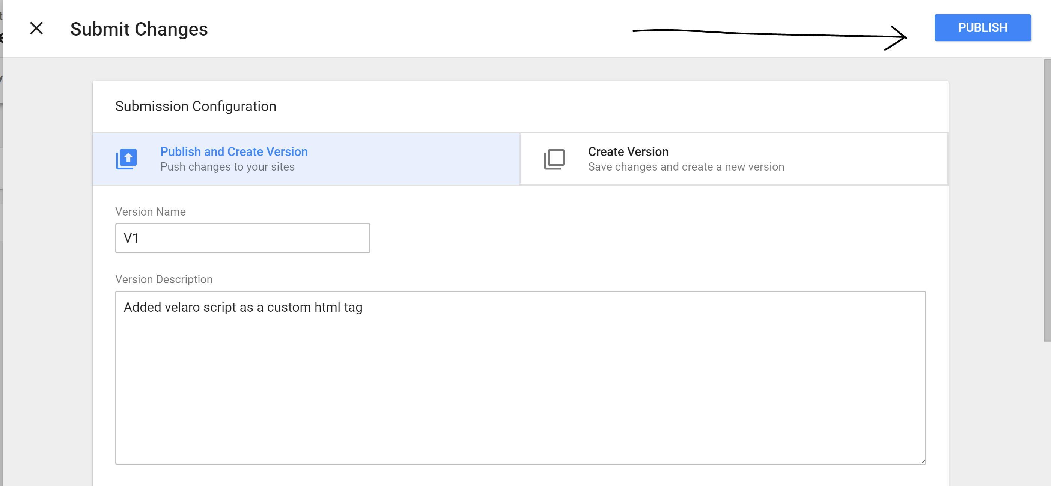The image size is (1051, 486).
Task: Click the blue publish upload icon
Action: 126,159
